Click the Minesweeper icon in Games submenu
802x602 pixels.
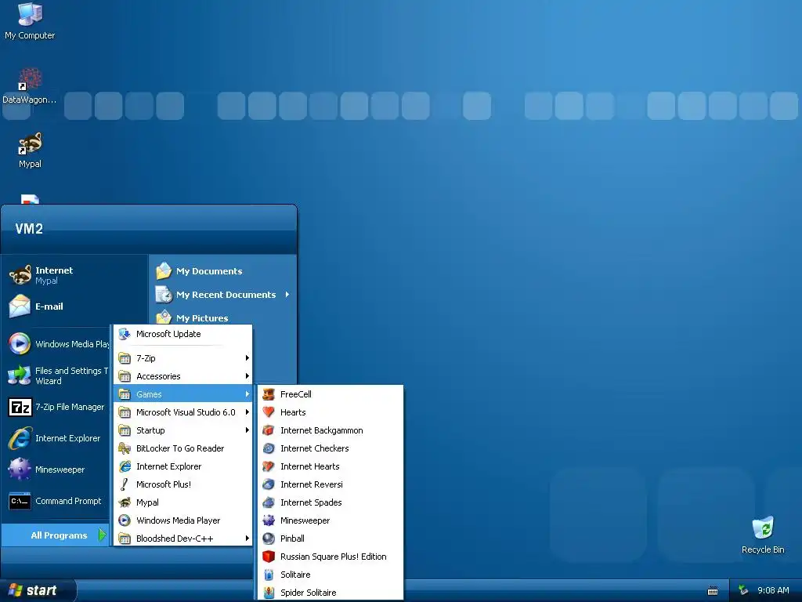[269, 520]
